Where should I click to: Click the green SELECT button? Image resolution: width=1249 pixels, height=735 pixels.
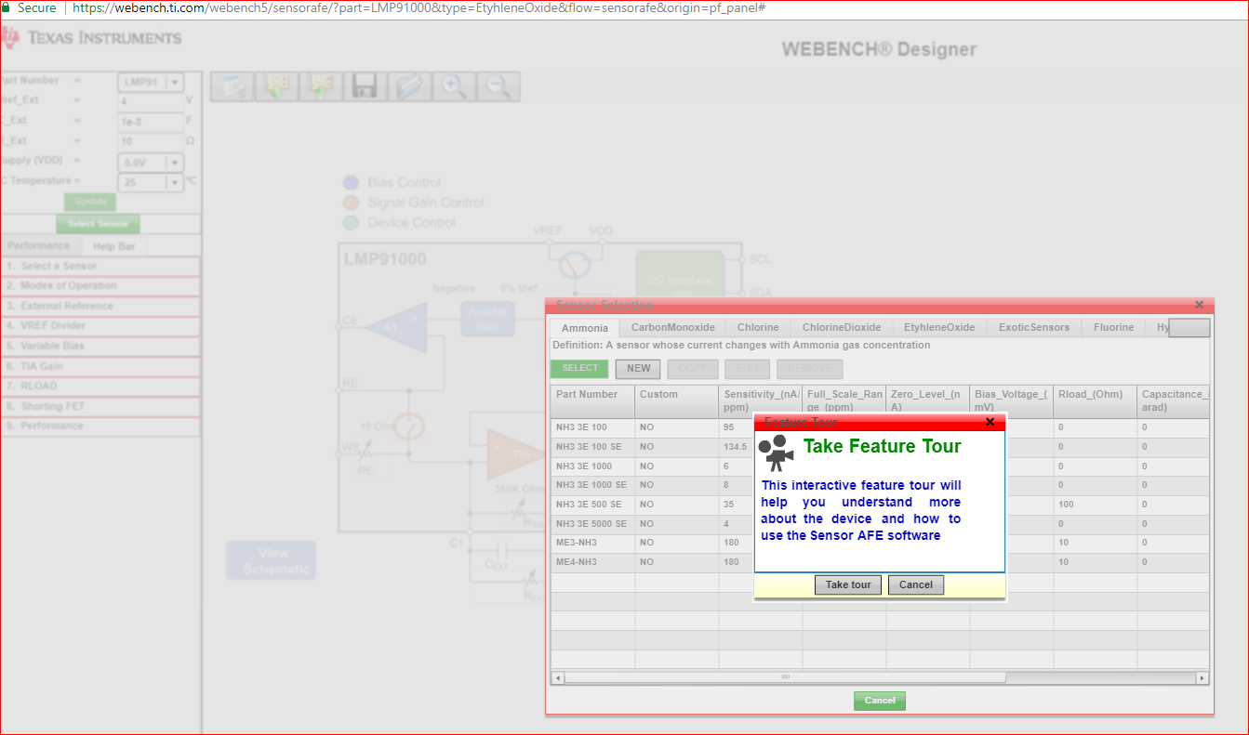pyautogui.click(x=580, y=369)
